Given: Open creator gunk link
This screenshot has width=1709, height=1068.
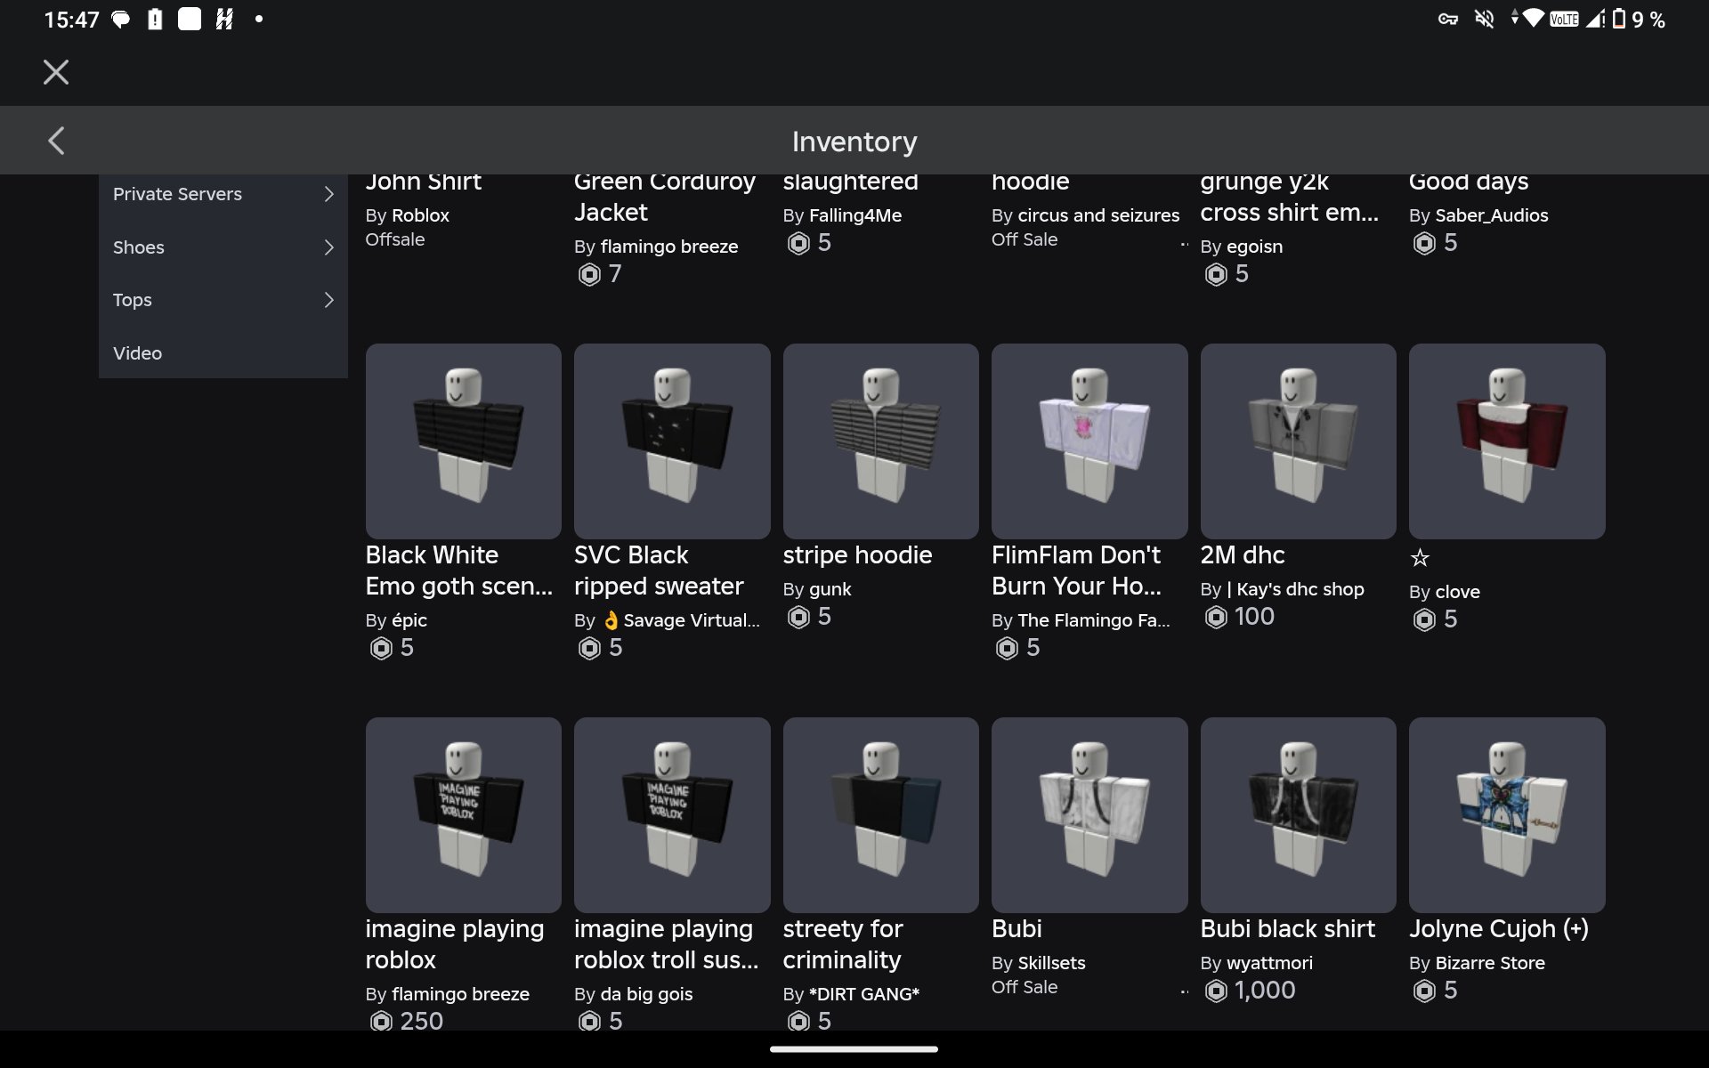Looking at the screenshot, I should click(x=830, y=589).
